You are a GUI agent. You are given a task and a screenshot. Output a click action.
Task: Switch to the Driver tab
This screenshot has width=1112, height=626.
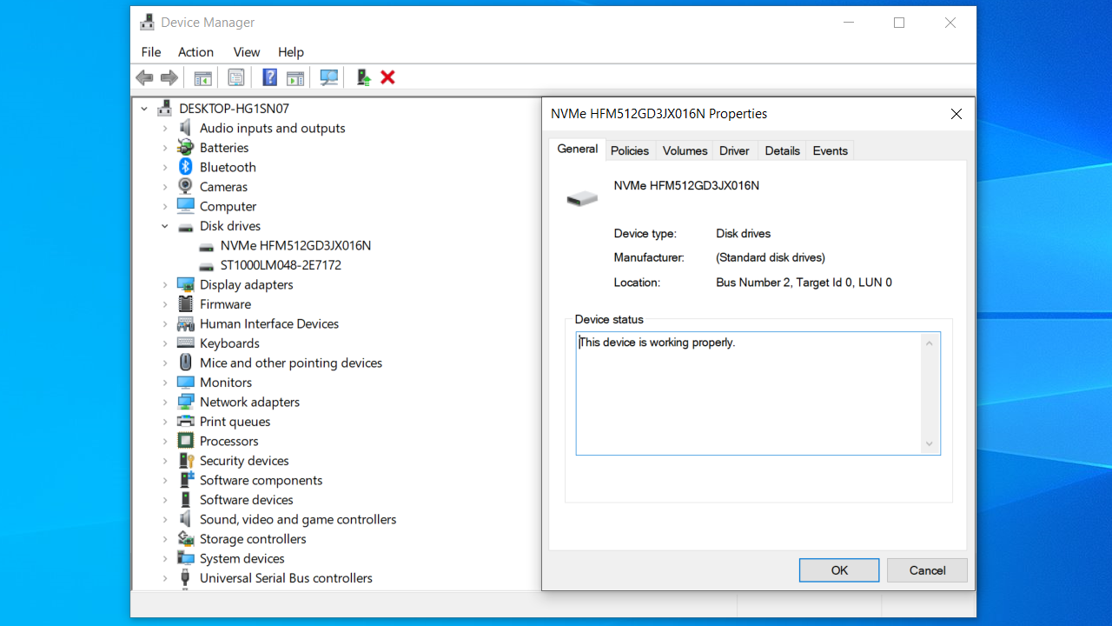point(734,150)
